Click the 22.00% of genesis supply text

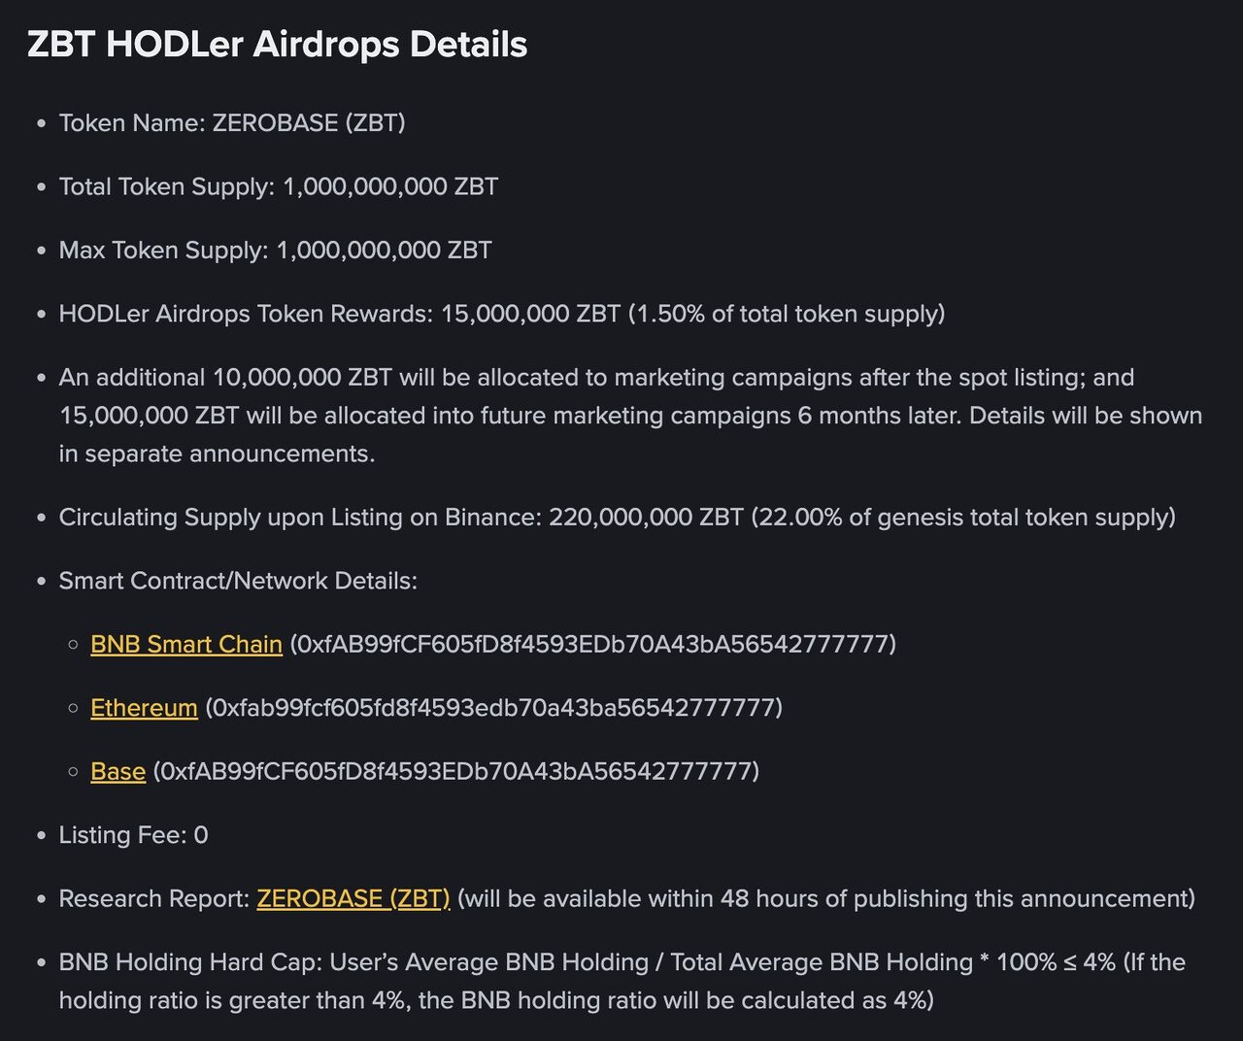(x=963, y=518)
